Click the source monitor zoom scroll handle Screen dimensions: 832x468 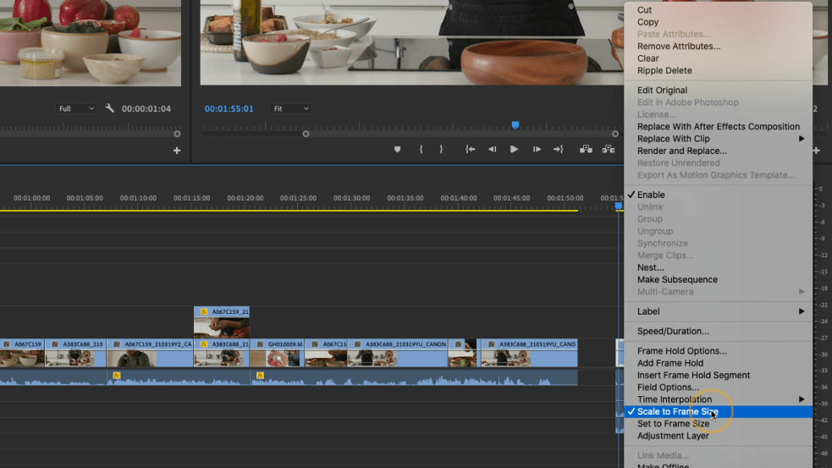point(177,135)
